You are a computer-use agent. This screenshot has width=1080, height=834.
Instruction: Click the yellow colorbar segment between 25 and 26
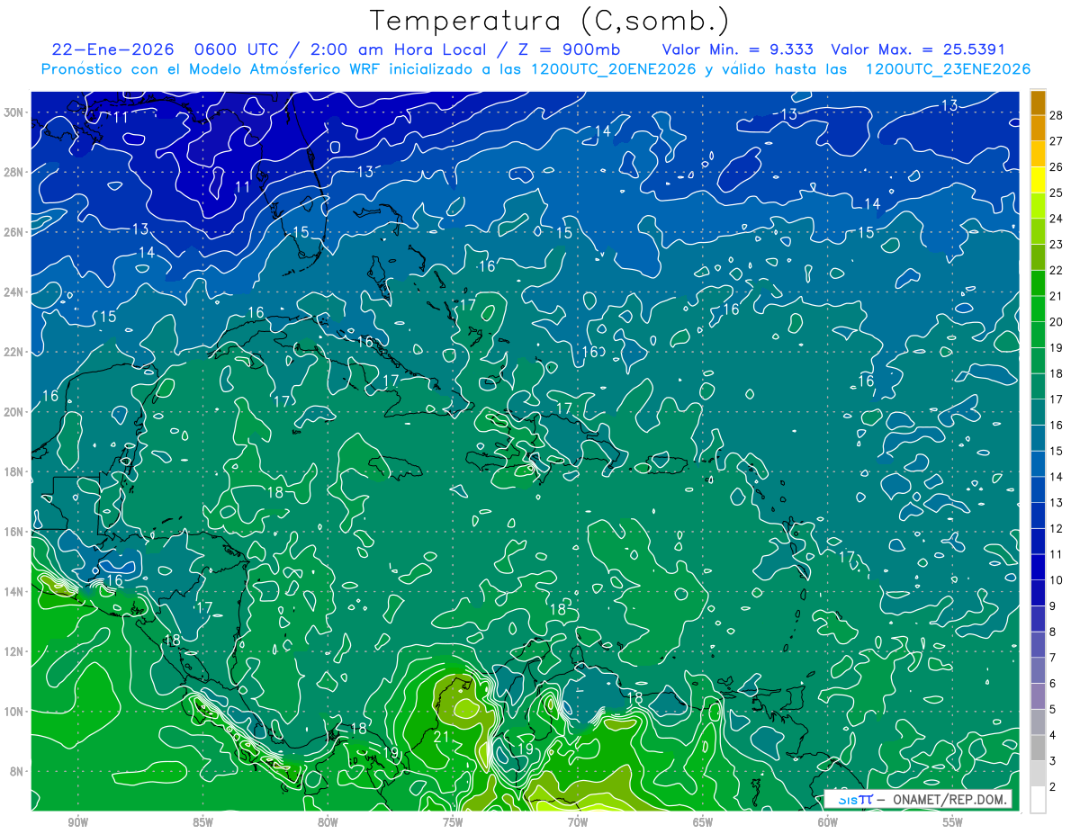pos(1038,180)
